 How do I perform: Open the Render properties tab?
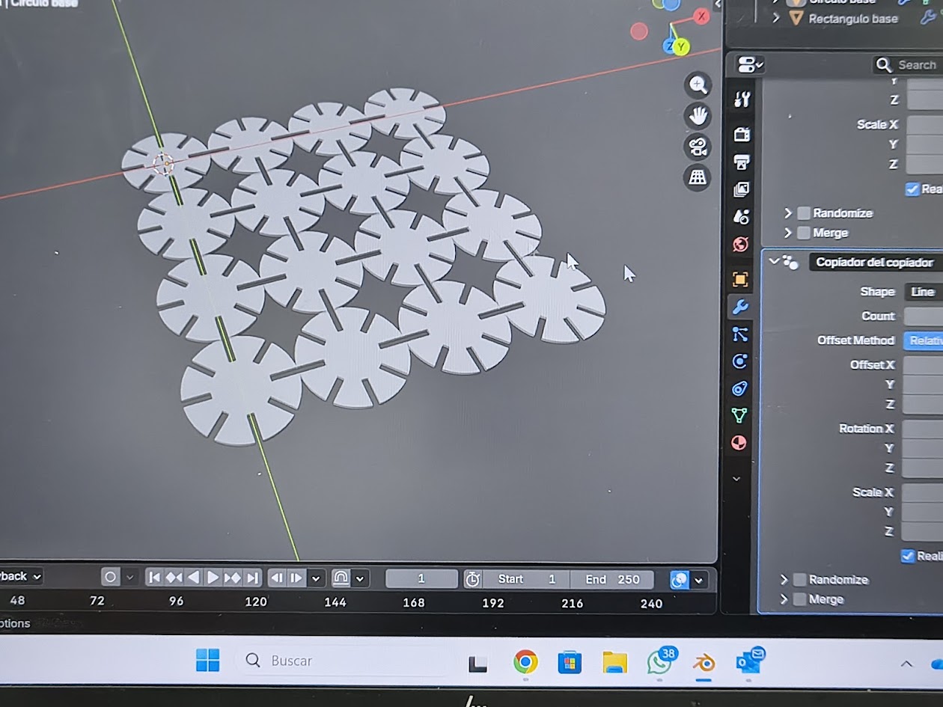click(x=742, y=135)
